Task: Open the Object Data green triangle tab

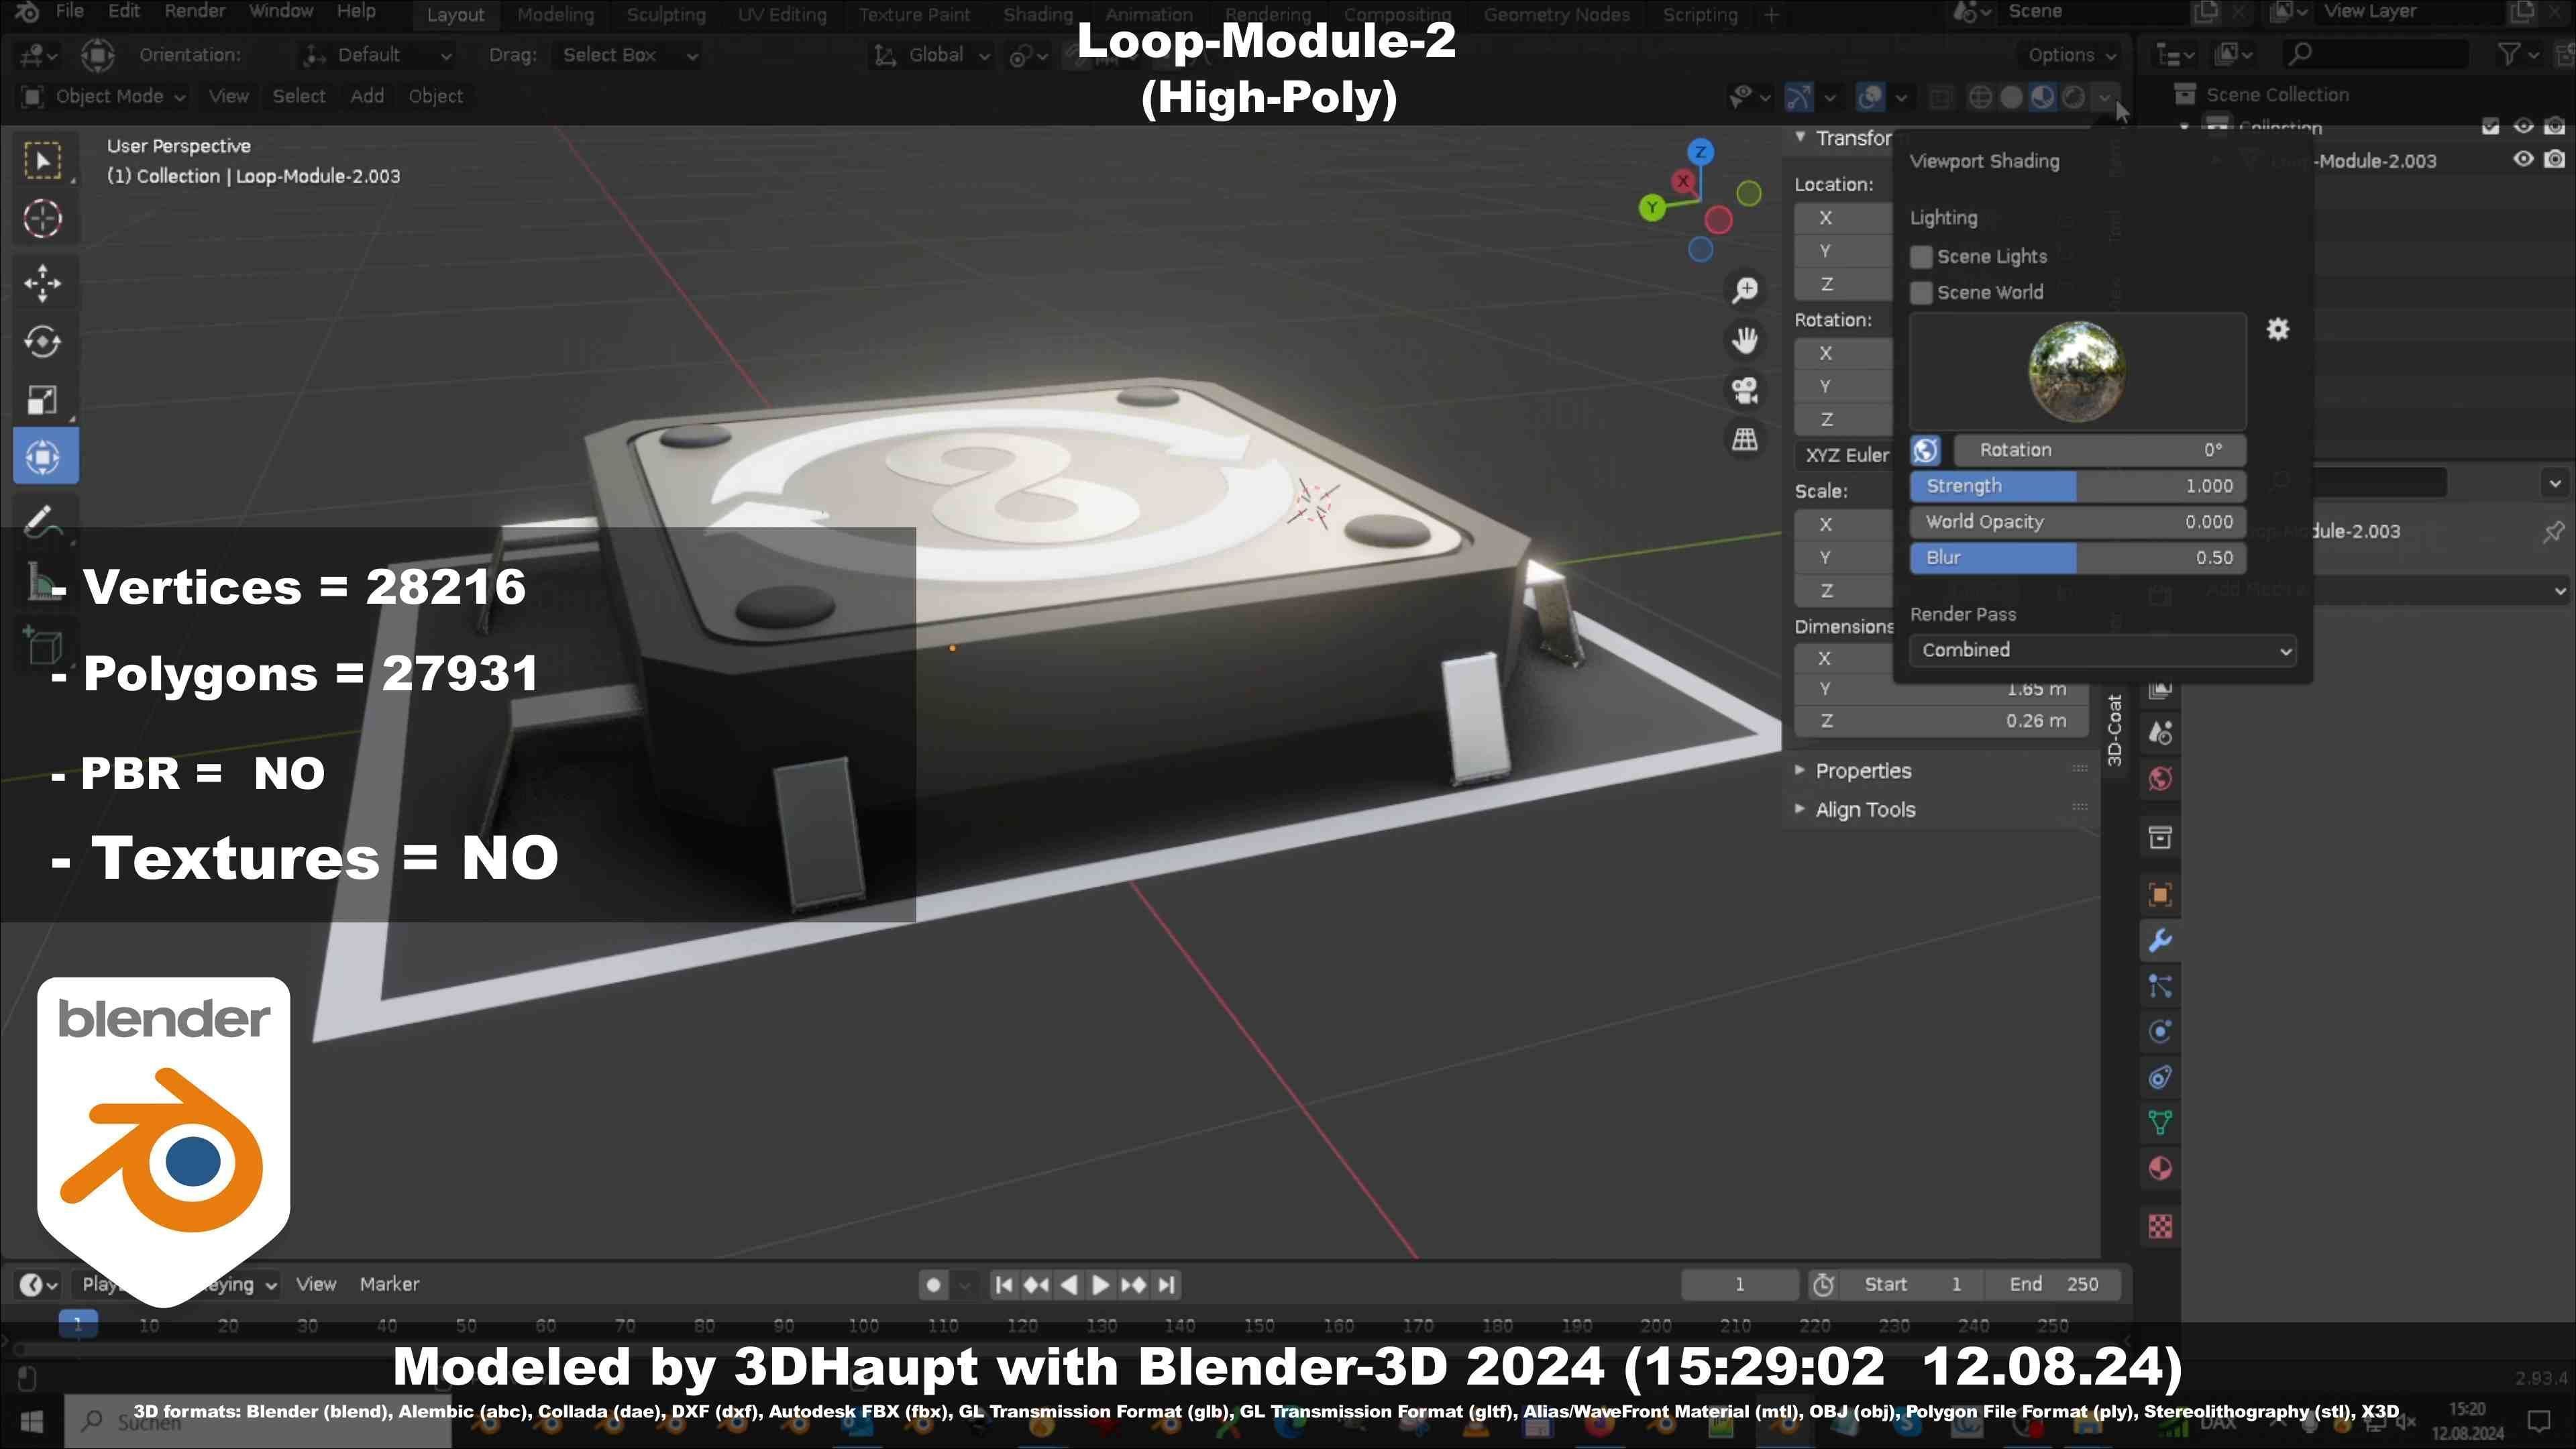Action: [x=2160, y=1123]
